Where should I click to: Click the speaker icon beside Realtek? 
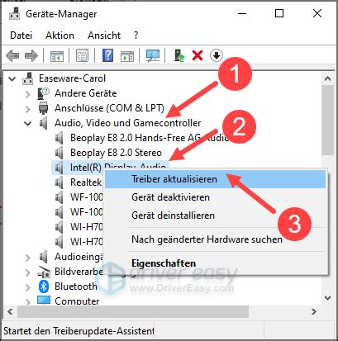coord(60,182)
